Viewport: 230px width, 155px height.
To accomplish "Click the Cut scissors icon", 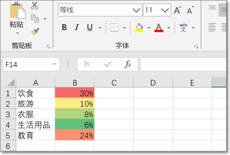I will click(34, 6).
